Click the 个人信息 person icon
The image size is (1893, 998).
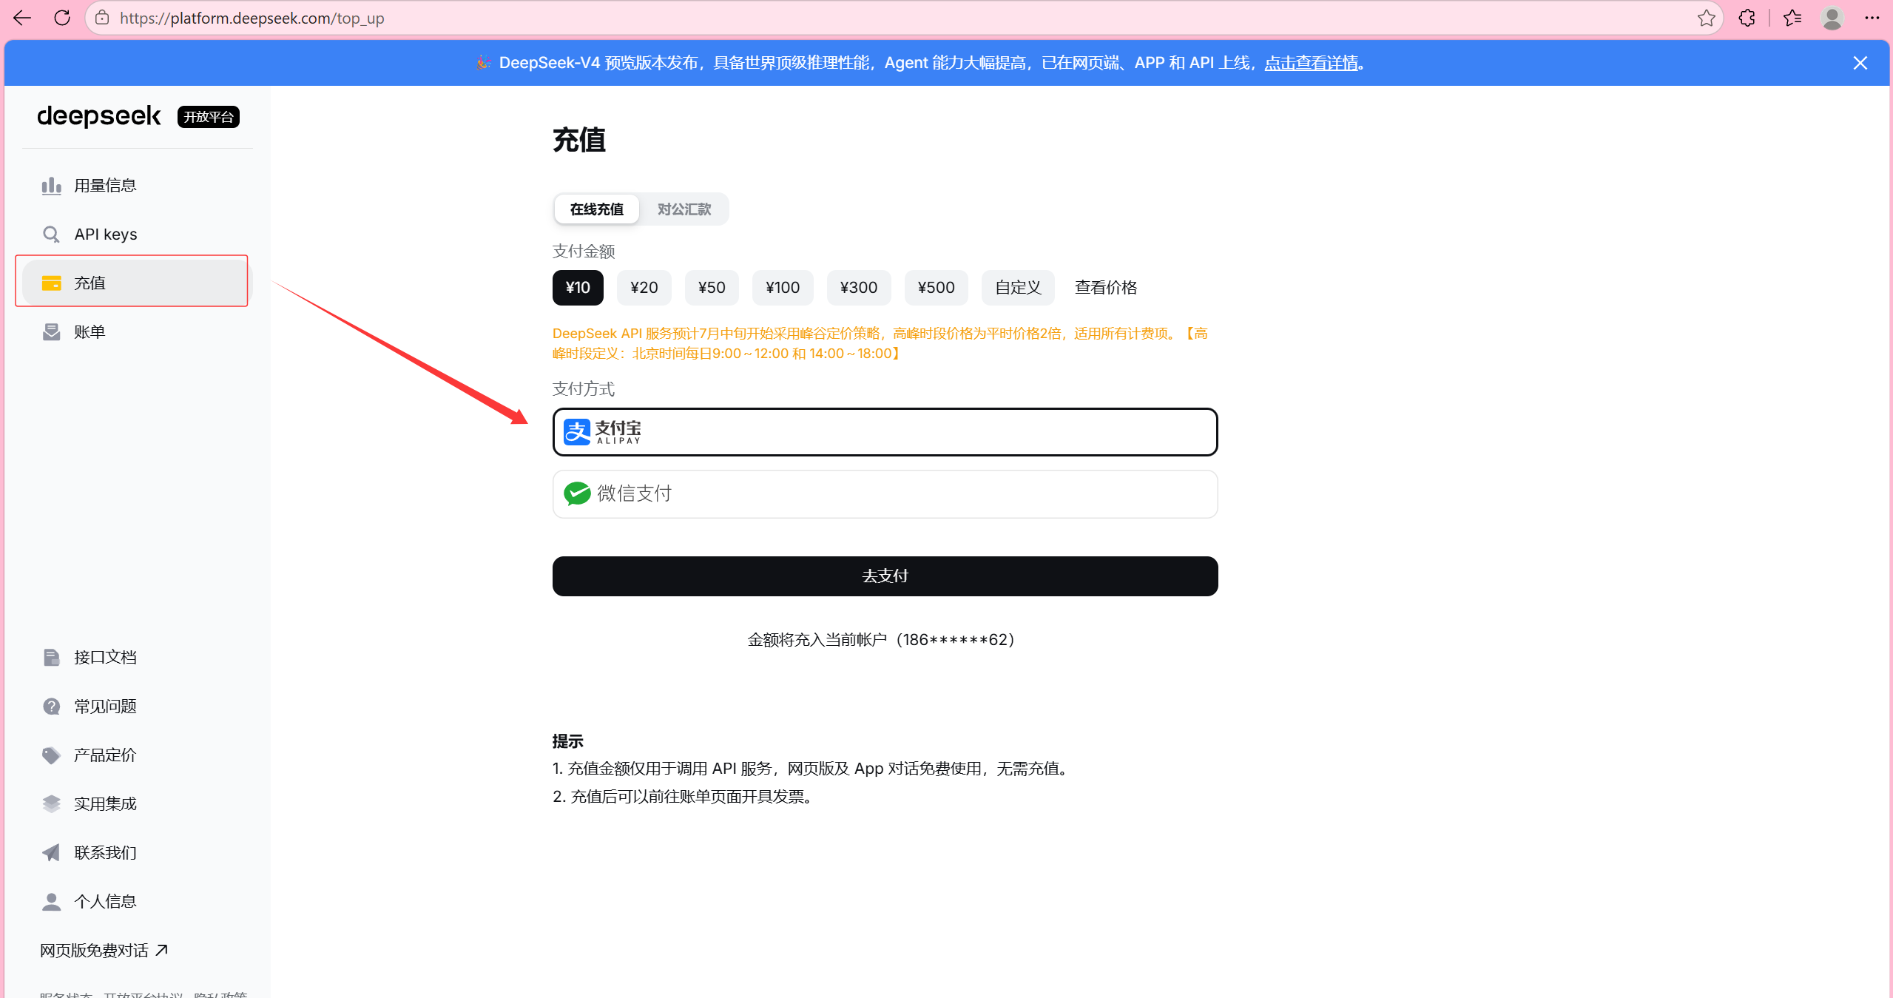[x=51, y=902]
